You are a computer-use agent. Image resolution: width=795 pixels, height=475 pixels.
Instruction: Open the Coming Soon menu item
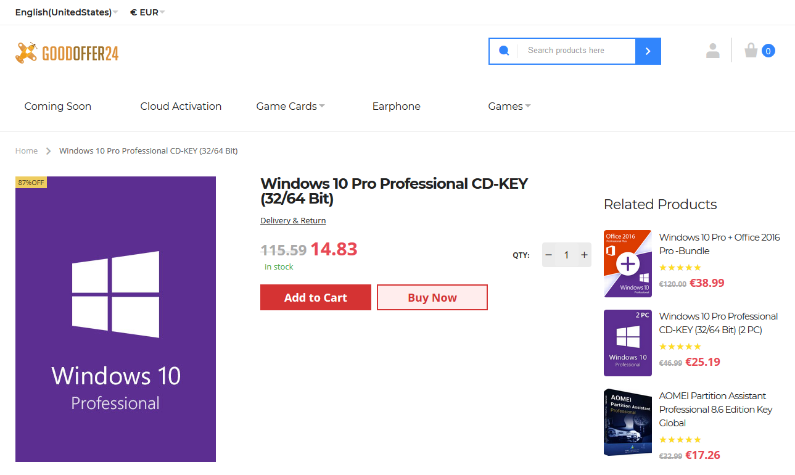point(58,106)
